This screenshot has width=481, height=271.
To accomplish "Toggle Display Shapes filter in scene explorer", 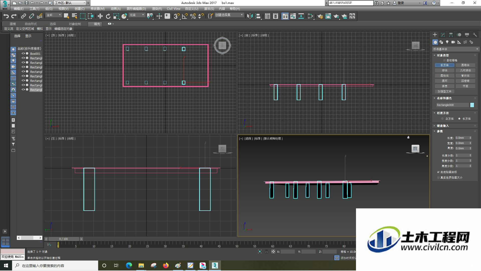I will pos(13,55).
